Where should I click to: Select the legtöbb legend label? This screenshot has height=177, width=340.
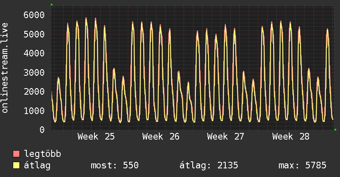coord(42,154)
